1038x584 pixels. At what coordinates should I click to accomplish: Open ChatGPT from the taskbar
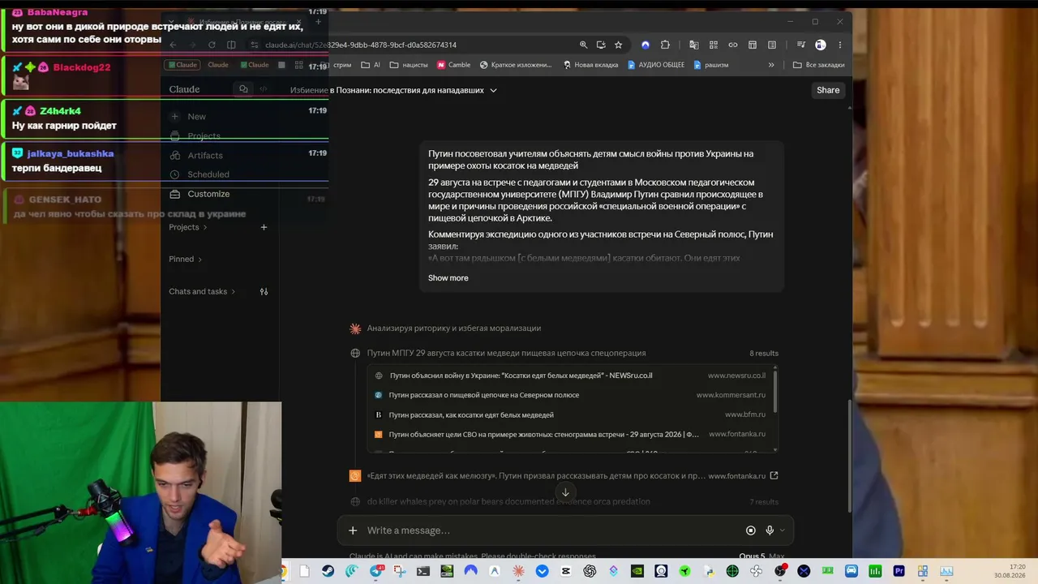click(590, 571)
